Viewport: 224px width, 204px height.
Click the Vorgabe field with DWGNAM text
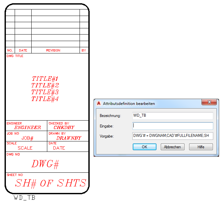pos(172,136)
